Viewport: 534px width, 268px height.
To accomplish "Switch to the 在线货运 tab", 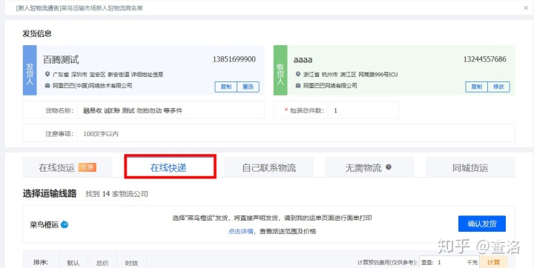I will (x=67, y=167).
